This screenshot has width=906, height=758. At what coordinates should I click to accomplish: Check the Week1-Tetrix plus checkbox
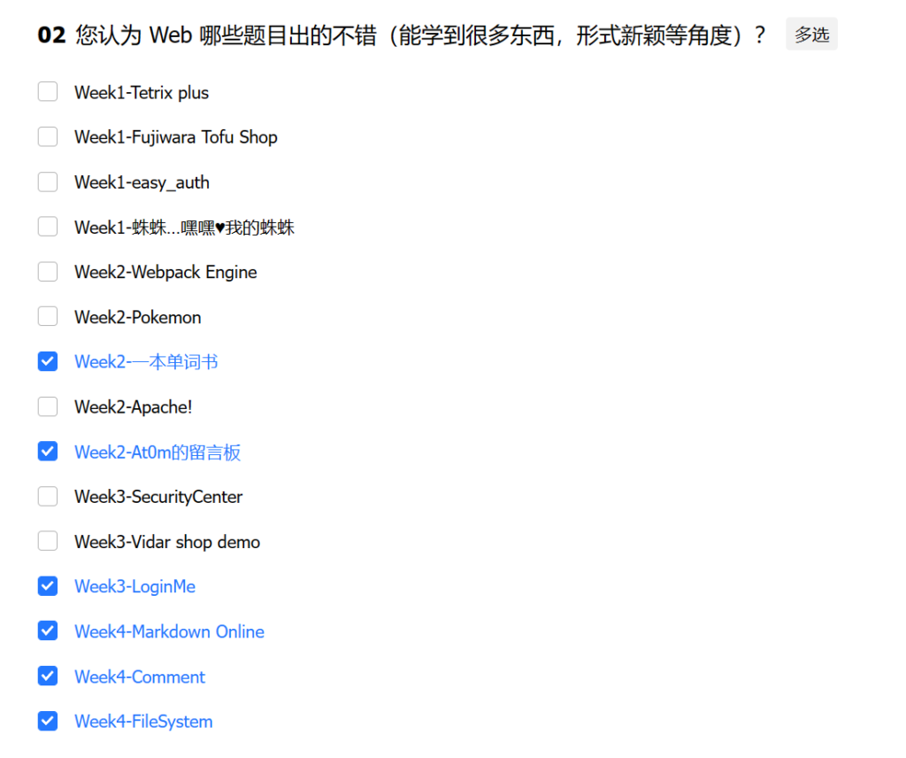(x=48, y=92)
